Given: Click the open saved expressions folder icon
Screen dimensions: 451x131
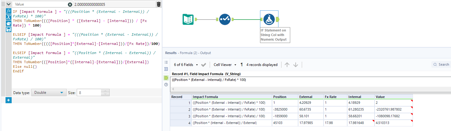Looking at the screenshot, I should 9,23.
